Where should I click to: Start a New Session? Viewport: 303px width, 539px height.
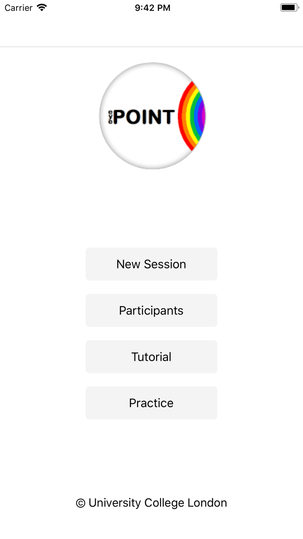151,264
